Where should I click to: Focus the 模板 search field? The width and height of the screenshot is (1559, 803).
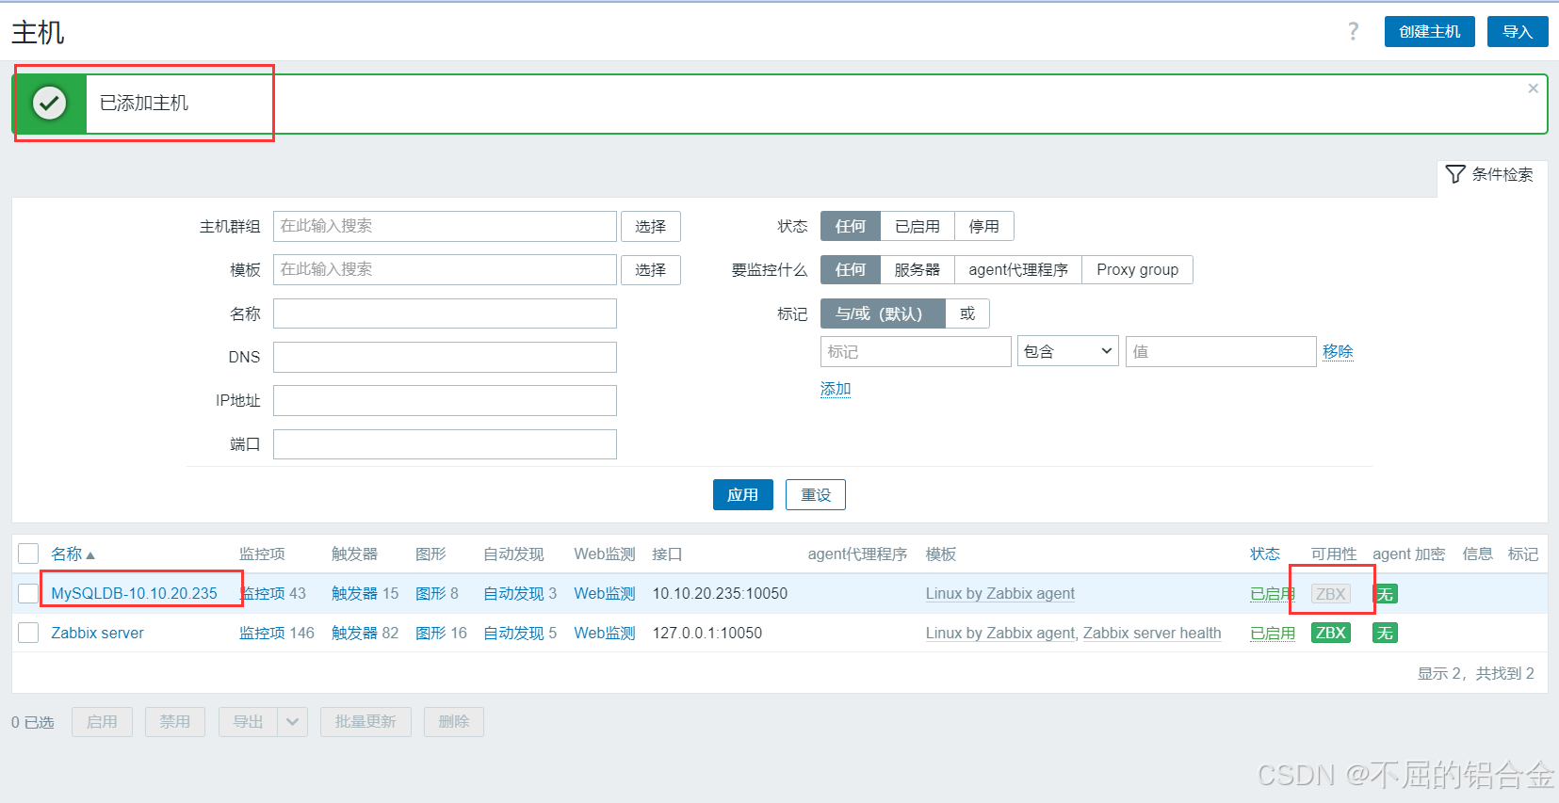click(x=445, y=269)
